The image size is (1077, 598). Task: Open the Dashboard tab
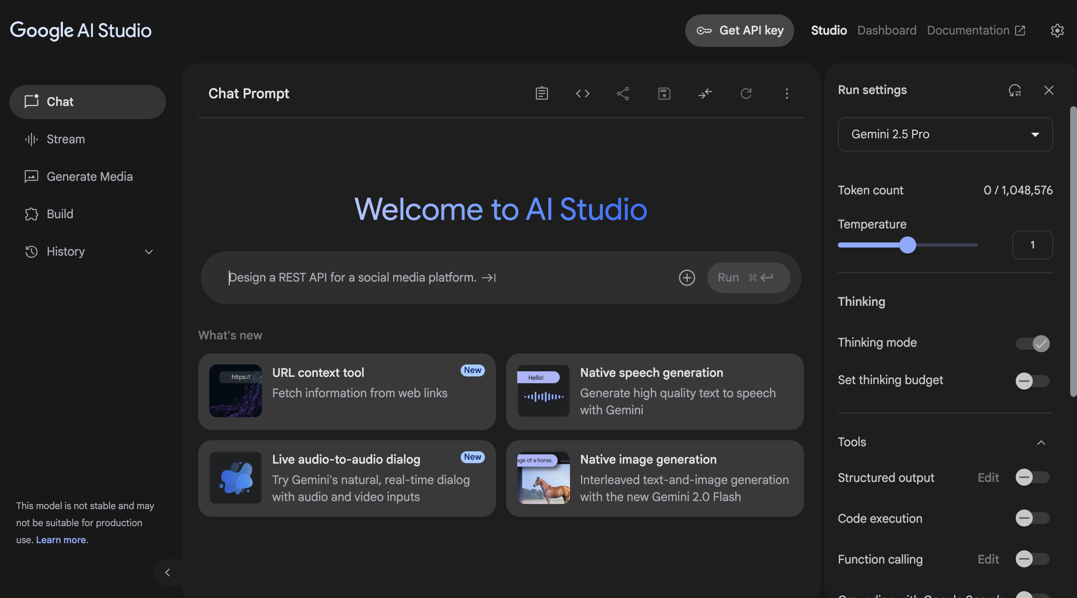pyautogui.click(x=886, y=31)
